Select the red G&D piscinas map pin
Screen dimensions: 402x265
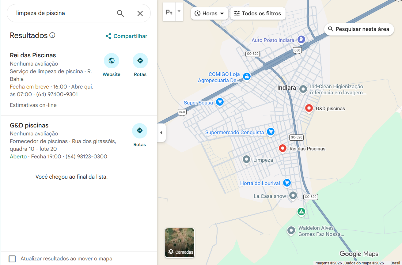[309, 108]
